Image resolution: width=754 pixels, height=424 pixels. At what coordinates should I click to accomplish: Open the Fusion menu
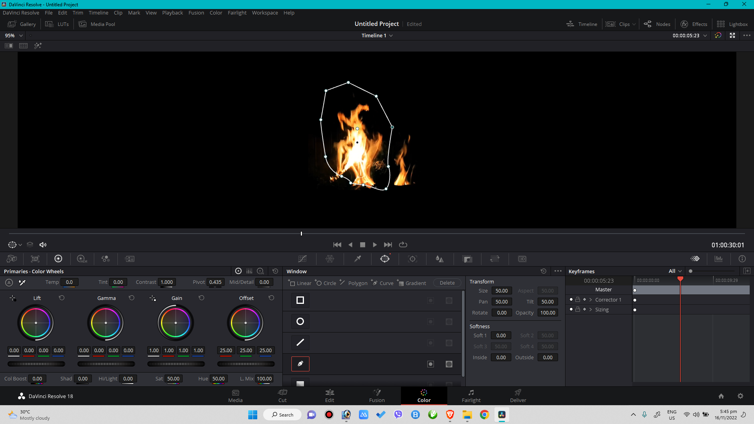196,13
